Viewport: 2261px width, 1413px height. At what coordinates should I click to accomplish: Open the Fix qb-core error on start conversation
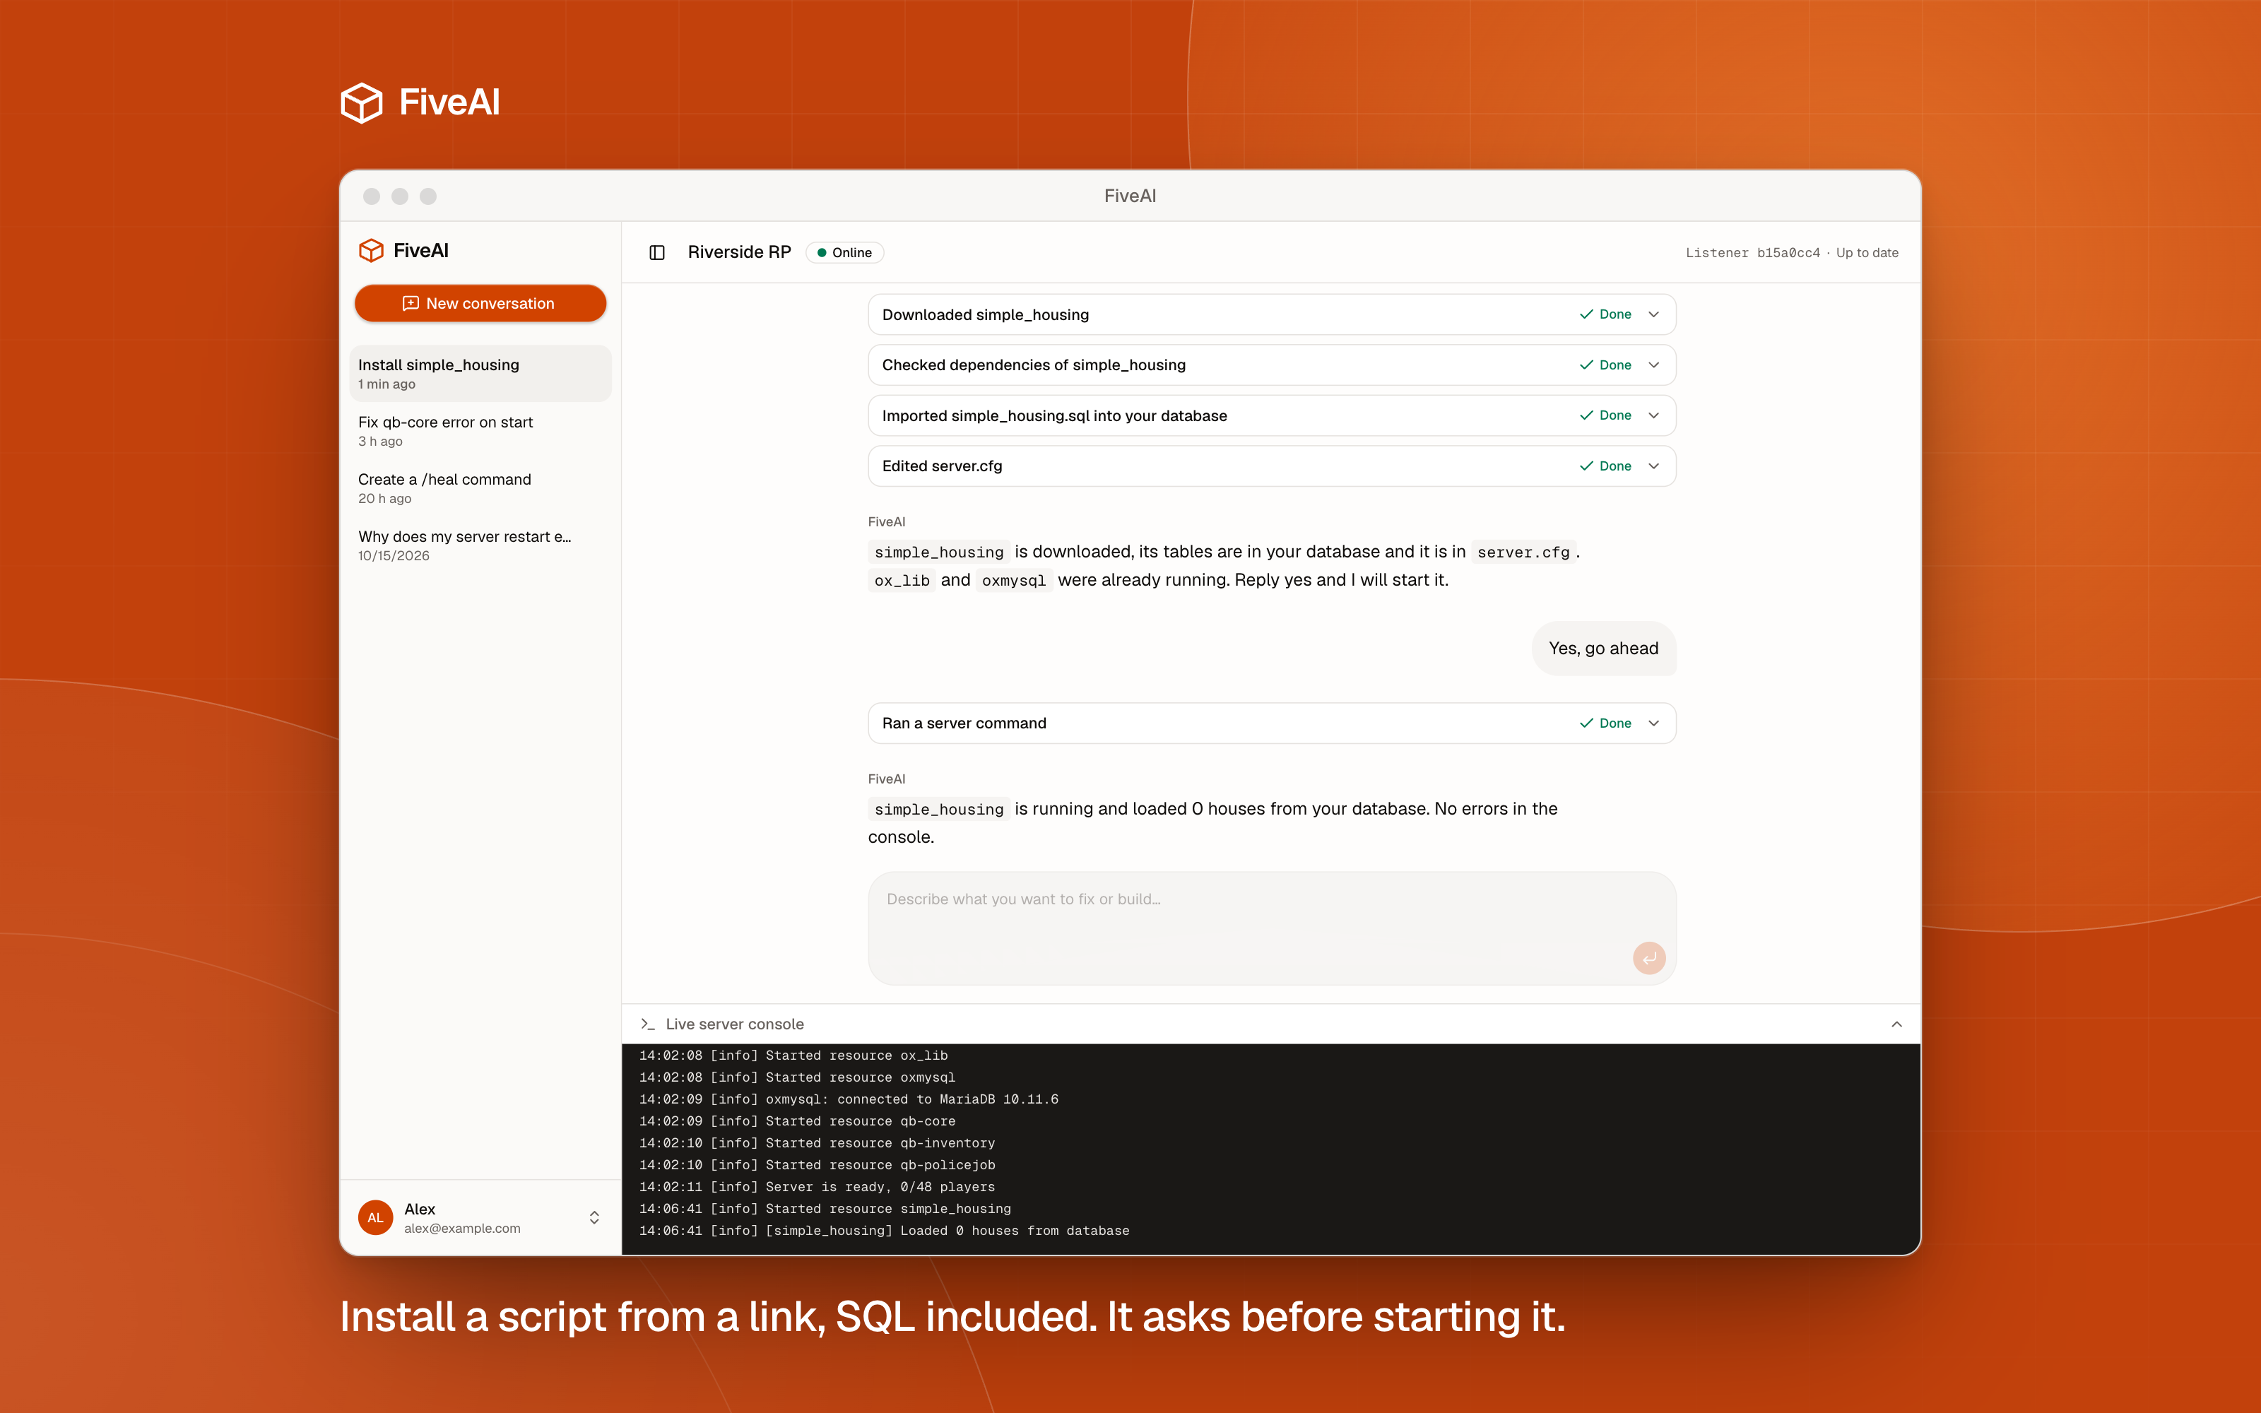coord(480,431)
